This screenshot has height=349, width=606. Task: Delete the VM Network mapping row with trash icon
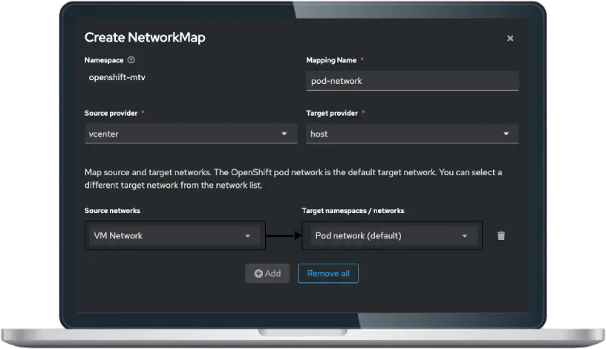pyautogui.click(x=501, y=235)
